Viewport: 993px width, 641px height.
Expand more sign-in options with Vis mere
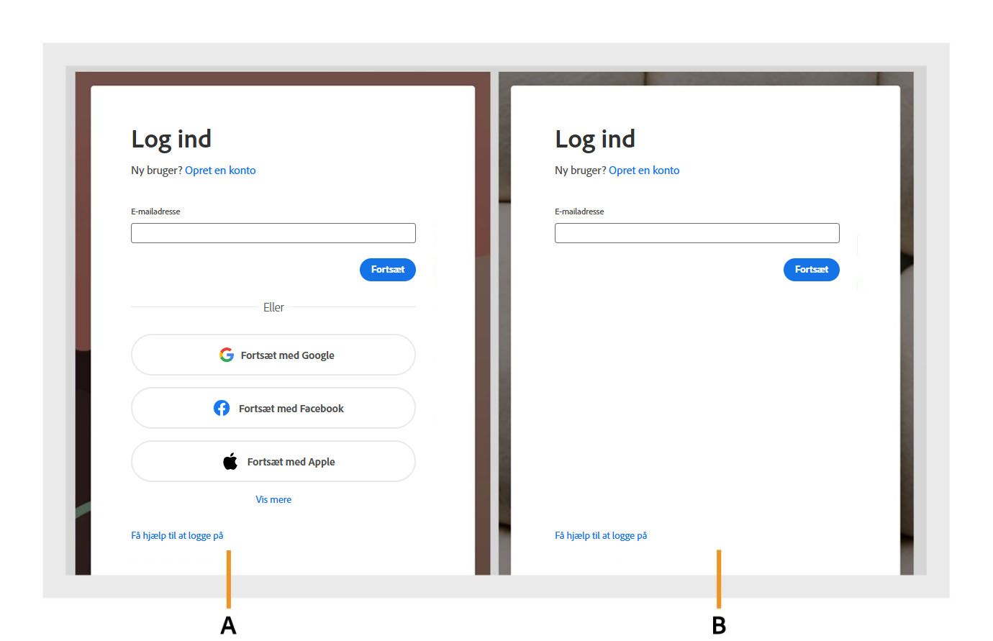point(273,499)
